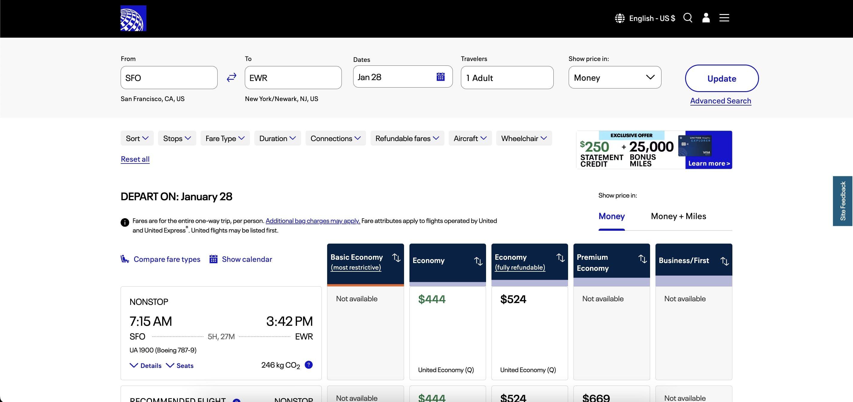Switch to Money + Miles tab
Viewport: 853px width, 402px height.
(x=679, y=216)
